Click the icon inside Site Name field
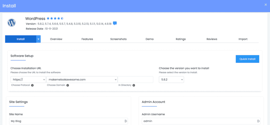The width and height of the screenshot is (270, 125). click(x=126, y=121)
